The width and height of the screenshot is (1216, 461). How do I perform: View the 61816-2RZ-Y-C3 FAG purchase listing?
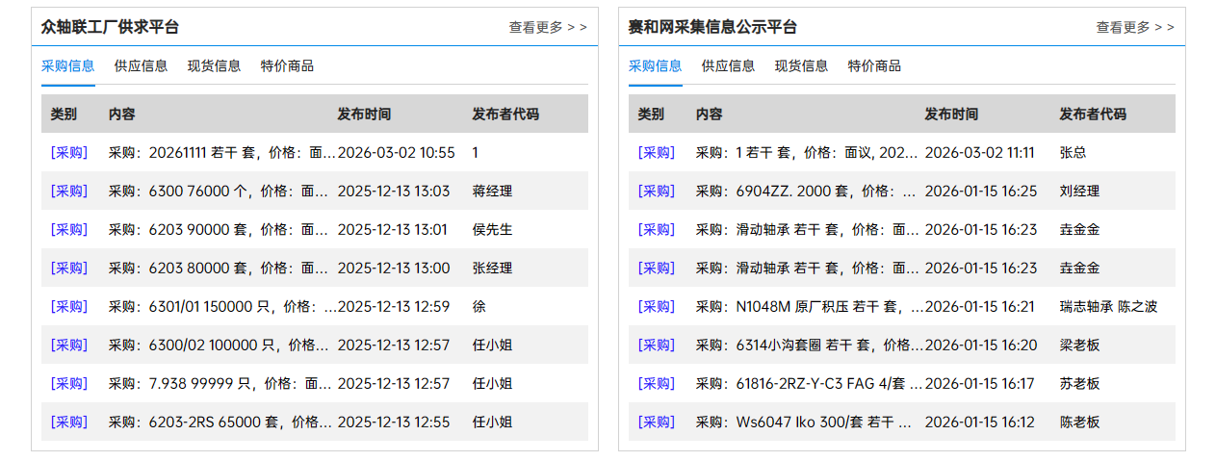[x=809, y=384]
